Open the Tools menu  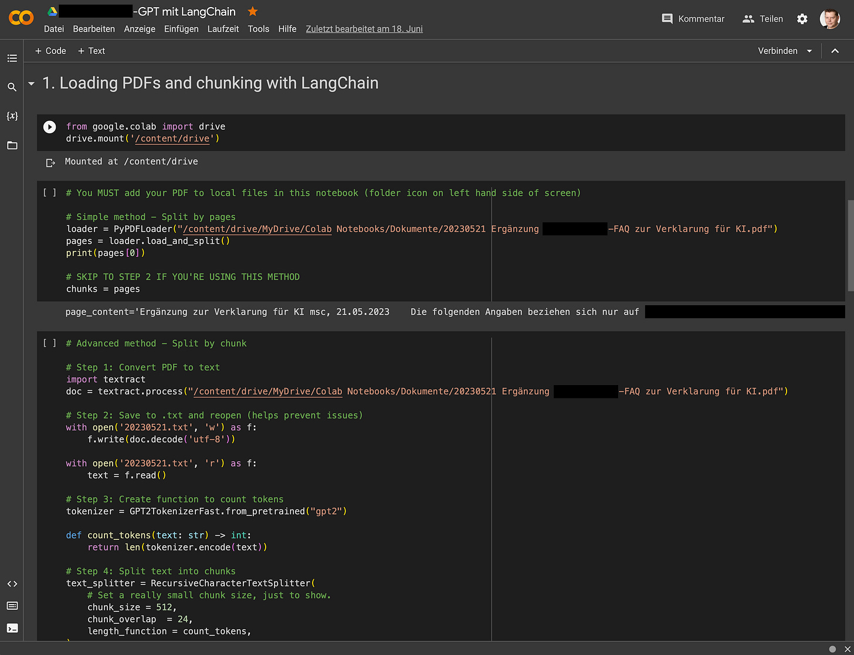[258, 29]
